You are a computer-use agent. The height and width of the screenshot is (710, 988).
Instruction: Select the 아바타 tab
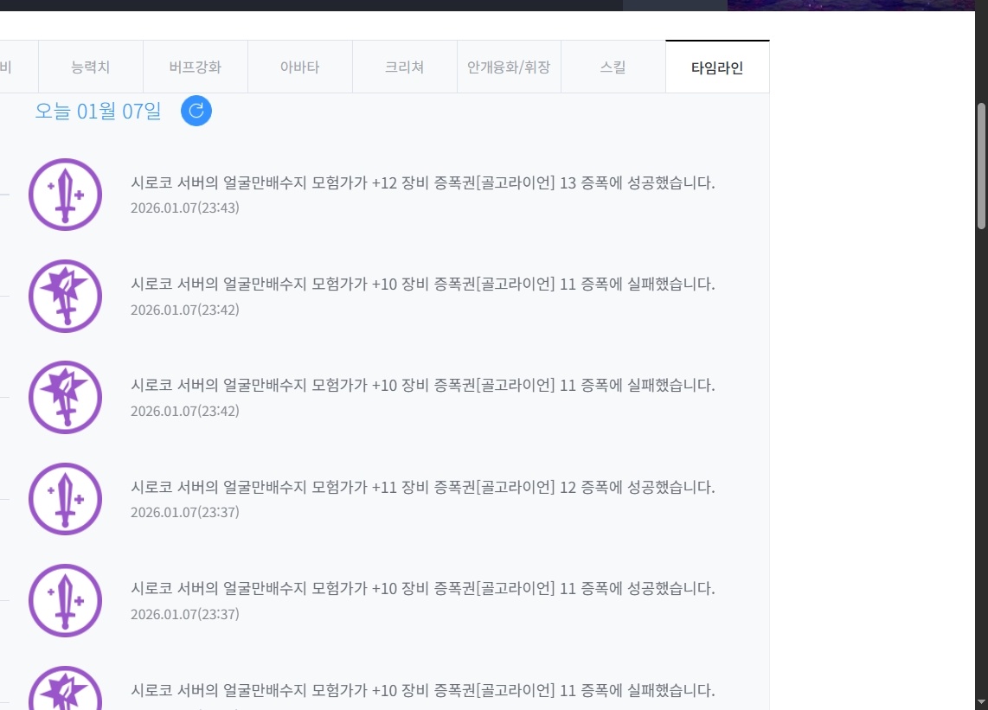[299, 67]
